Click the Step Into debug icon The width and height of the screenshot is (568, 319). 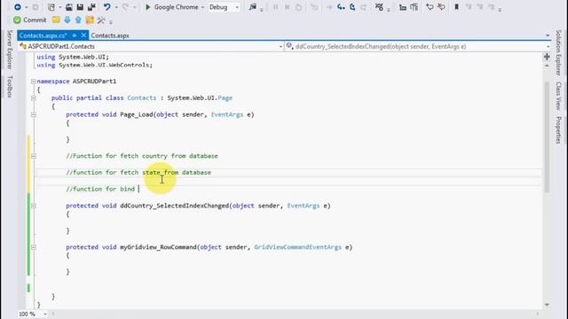pyautogui.click(x=341, y=7)
